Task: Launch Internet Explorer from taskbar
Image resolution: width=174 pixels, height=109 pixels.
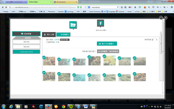Action: click(x=11, y=107)
